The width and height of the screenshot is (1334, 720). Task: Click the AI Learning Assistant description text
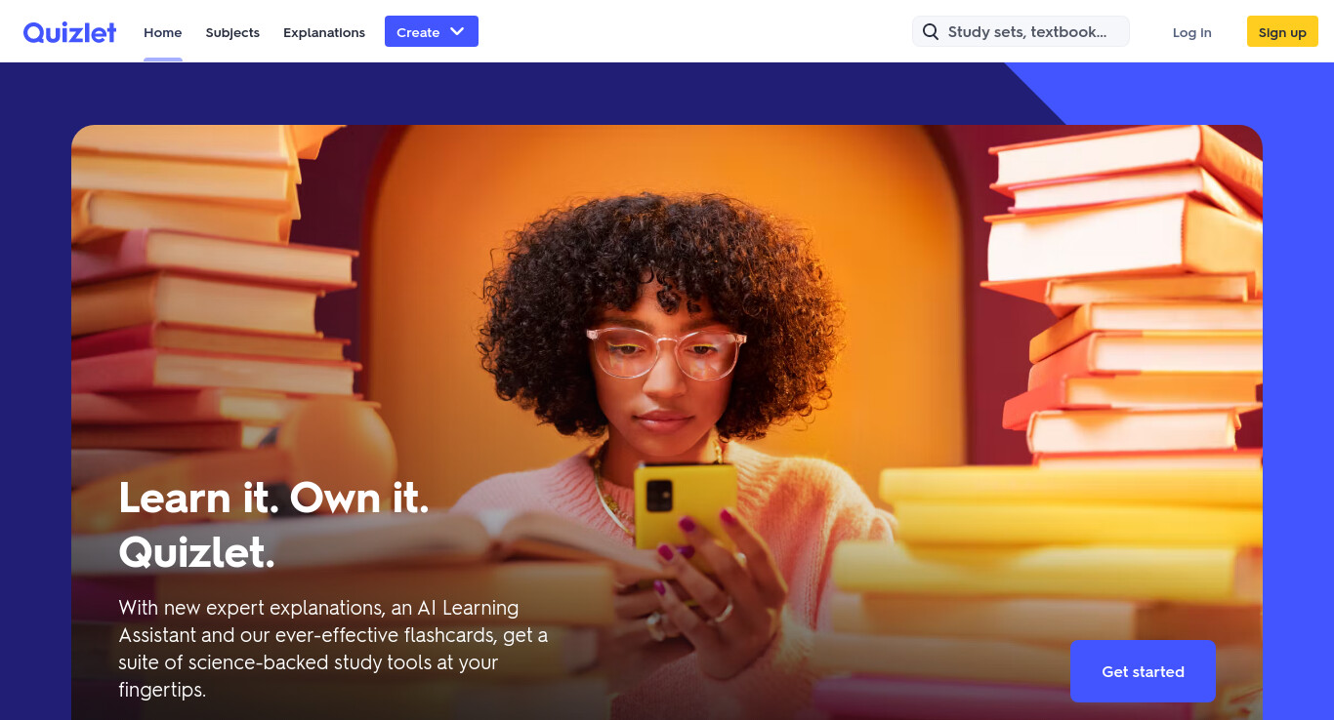(333, 648)
